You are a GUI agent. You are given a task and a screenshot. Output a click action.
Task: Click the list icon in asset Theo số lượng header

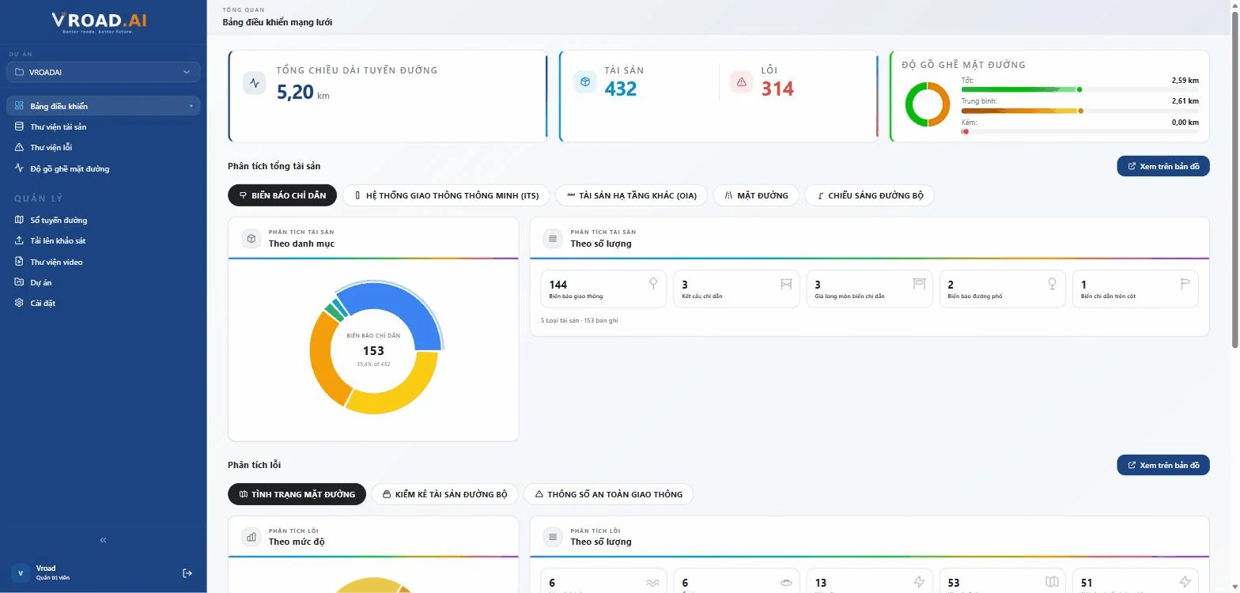(553, 238)
